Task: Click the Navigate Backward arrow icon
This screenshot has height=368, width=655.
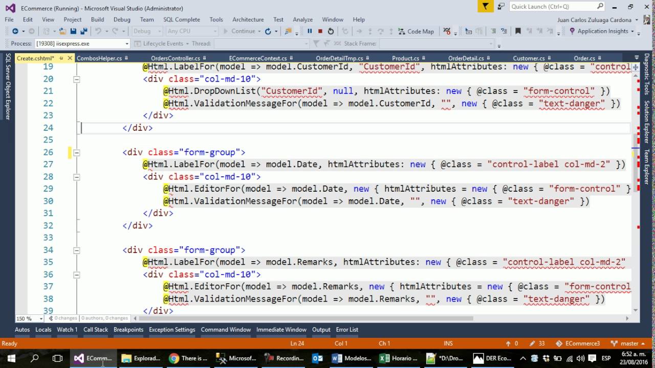Action: click(x=15, y=31)
